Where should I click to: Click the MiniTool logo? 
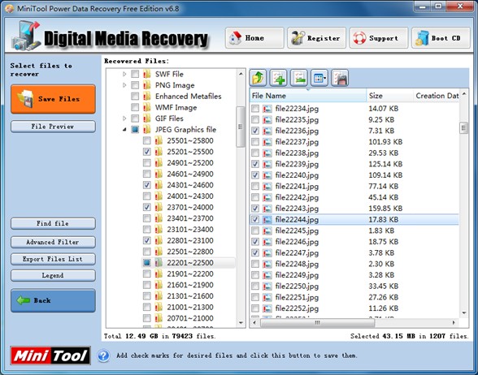point(50,356)
